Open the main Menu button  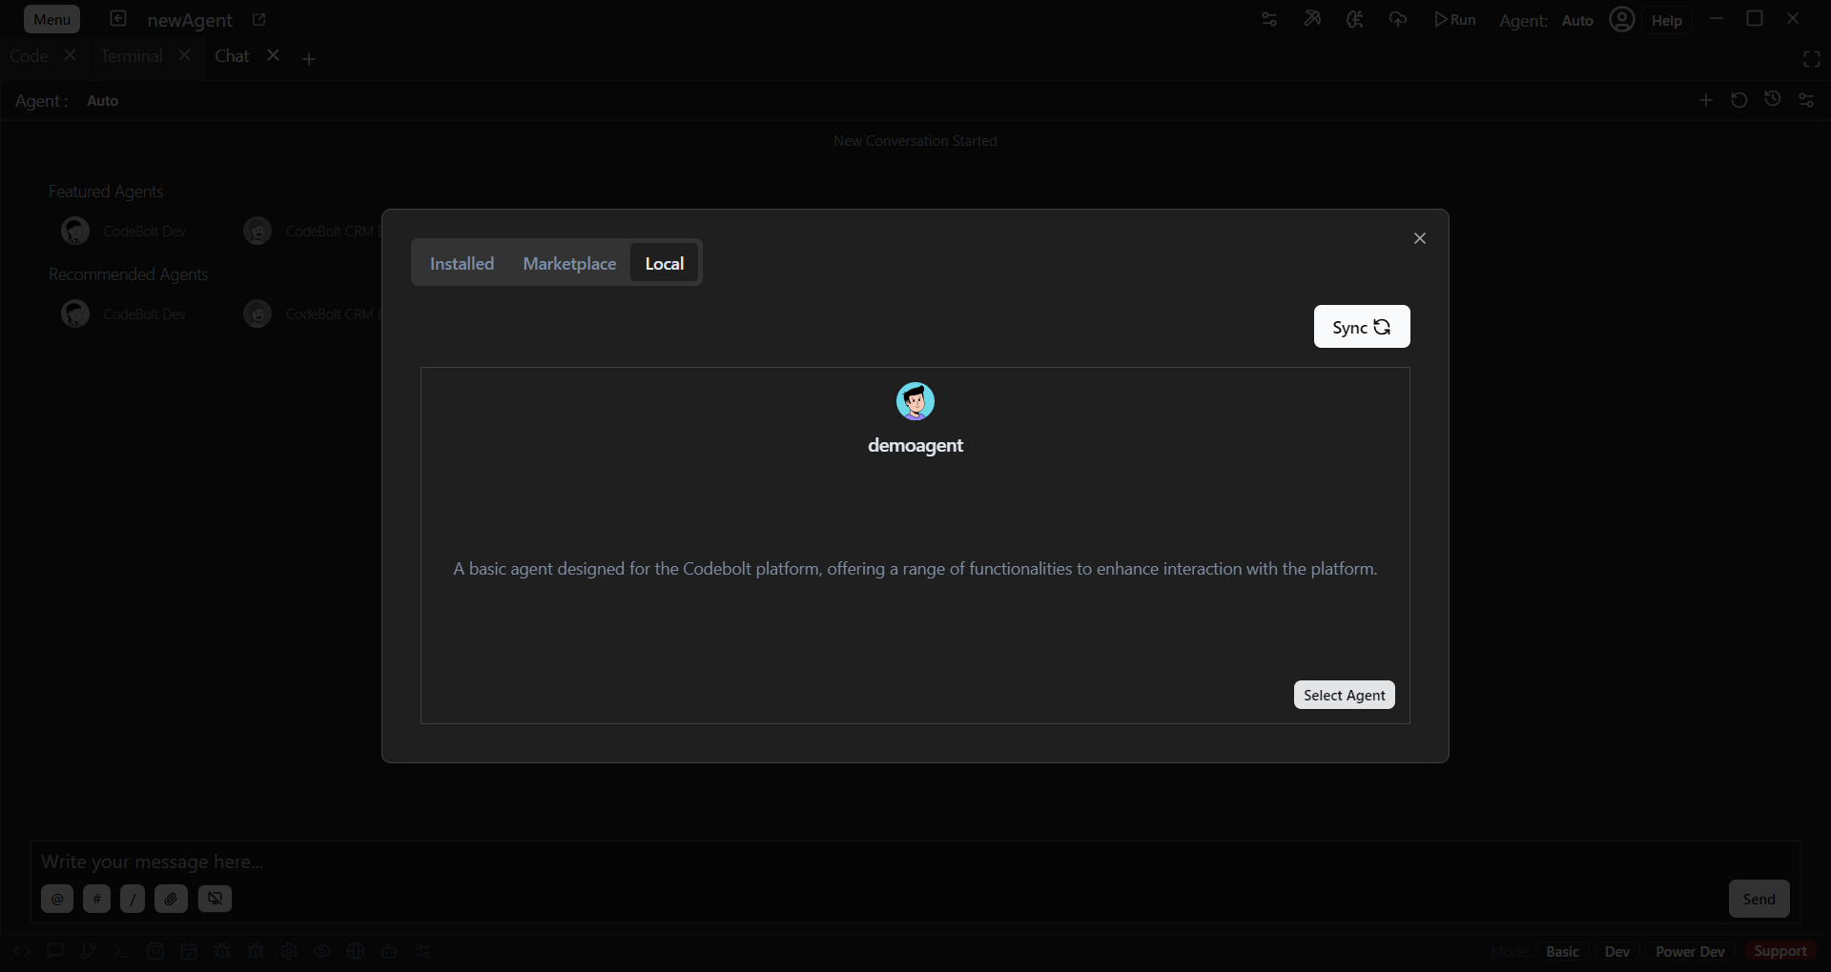tap(51, 19)
